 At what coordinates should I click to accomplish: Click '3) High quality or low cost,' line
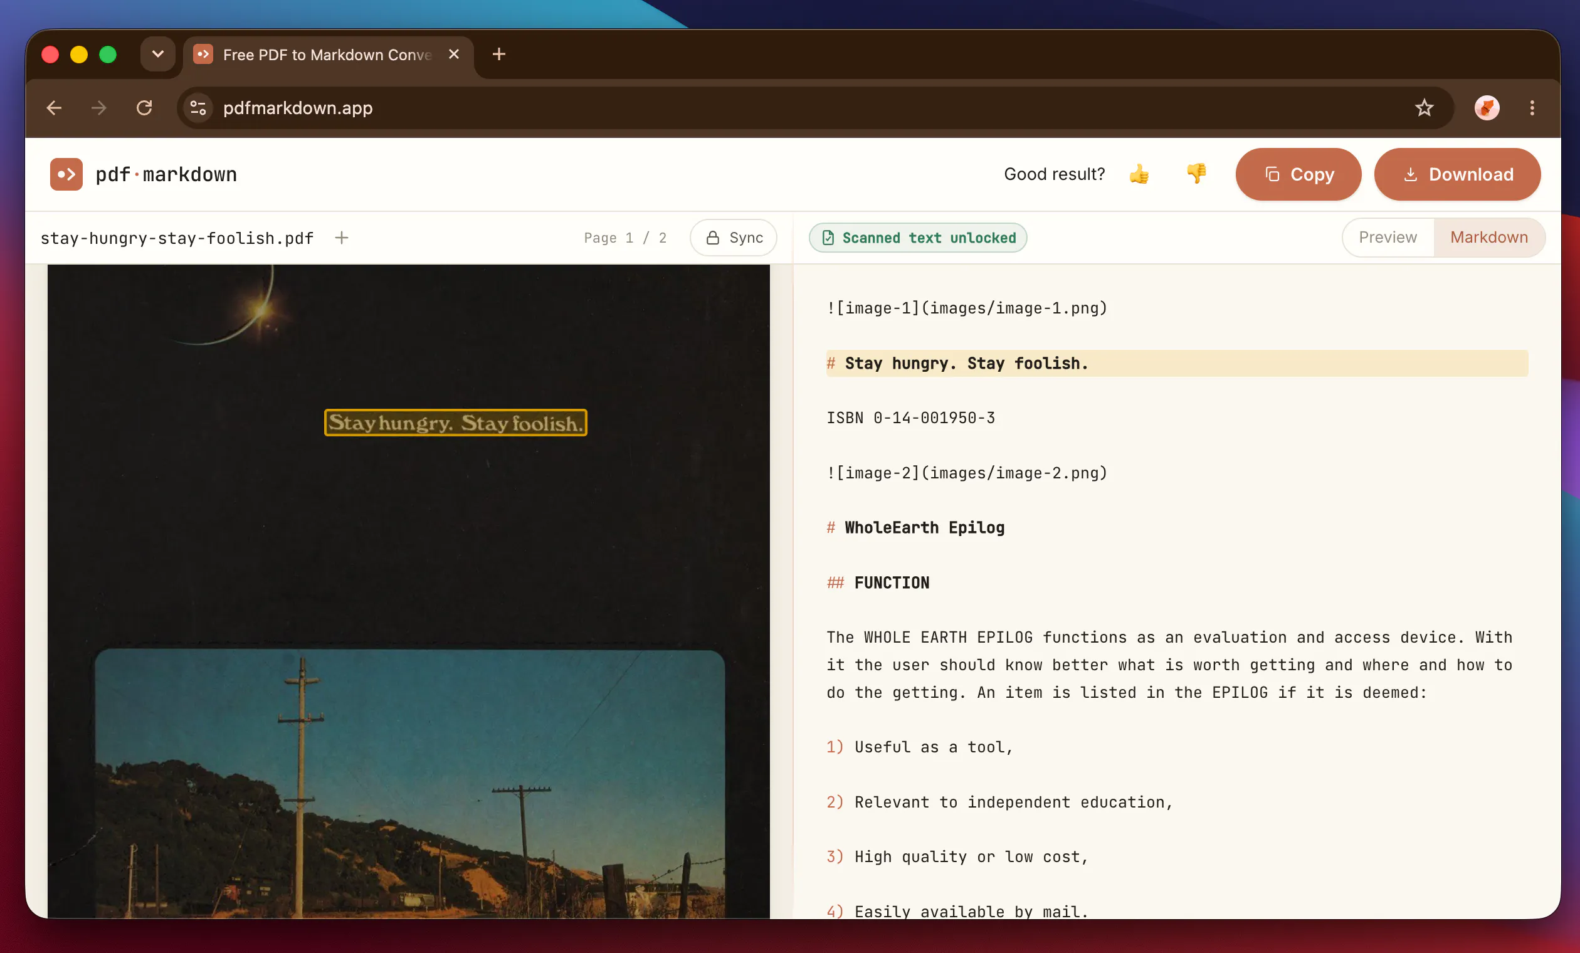click(957, 857)
